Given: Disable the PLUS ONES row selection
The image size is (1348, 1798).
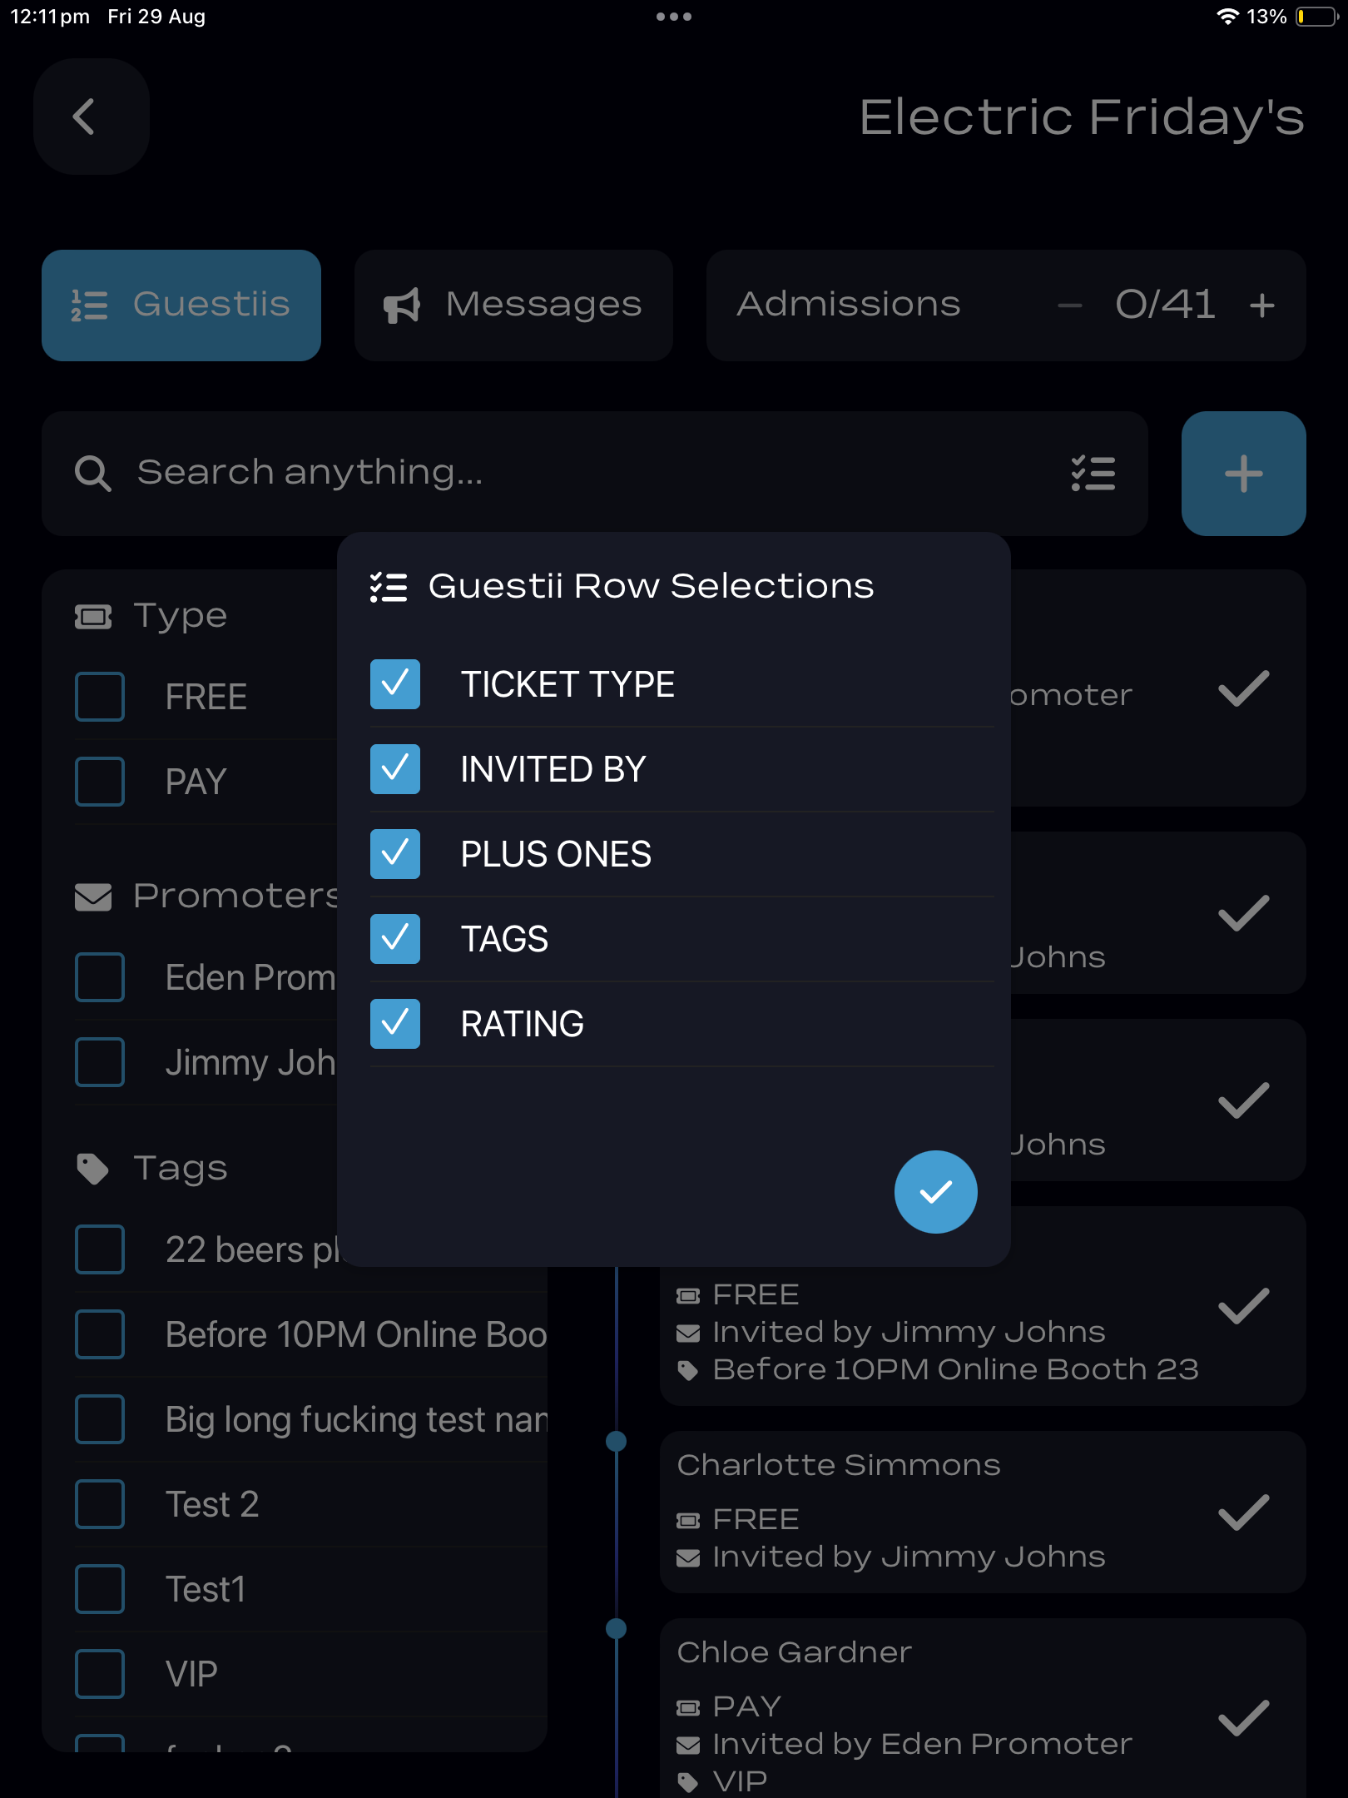Looking at the screenshot, I should point(395,854).
